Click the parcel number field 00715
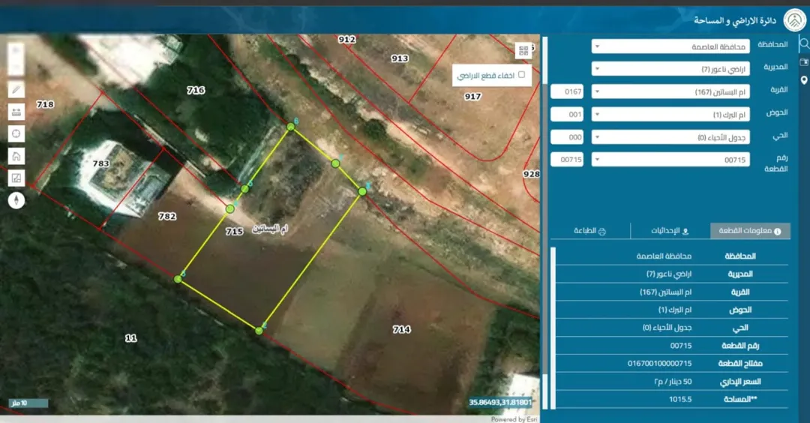The width and height of the screenshot is (810, 423). (x=567, y=160)
